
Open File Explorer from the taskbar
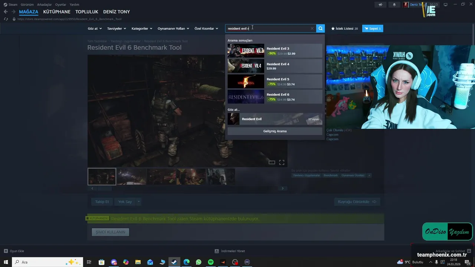click(138, 262)
